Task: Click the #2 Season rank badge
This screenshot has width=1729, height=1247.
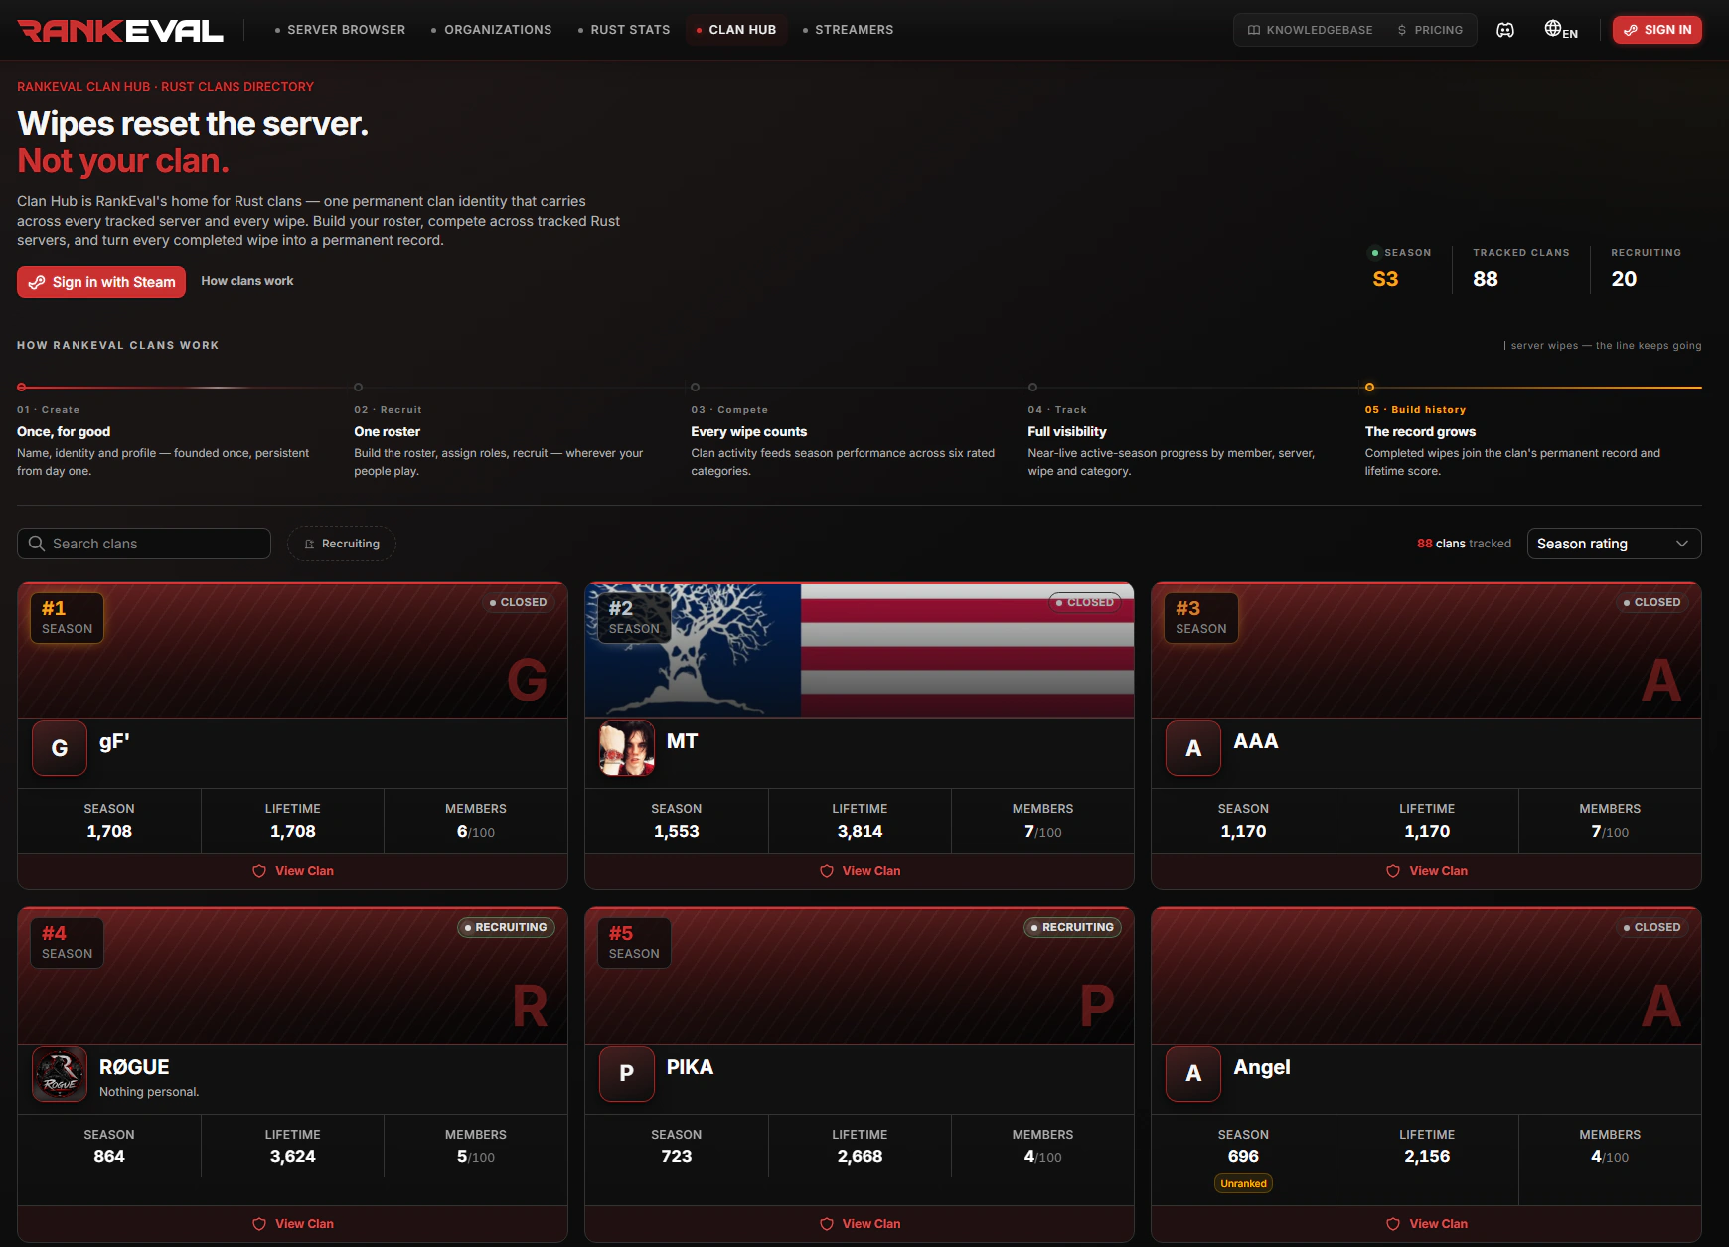Action: pyautogui.click(x=634, y=618)
